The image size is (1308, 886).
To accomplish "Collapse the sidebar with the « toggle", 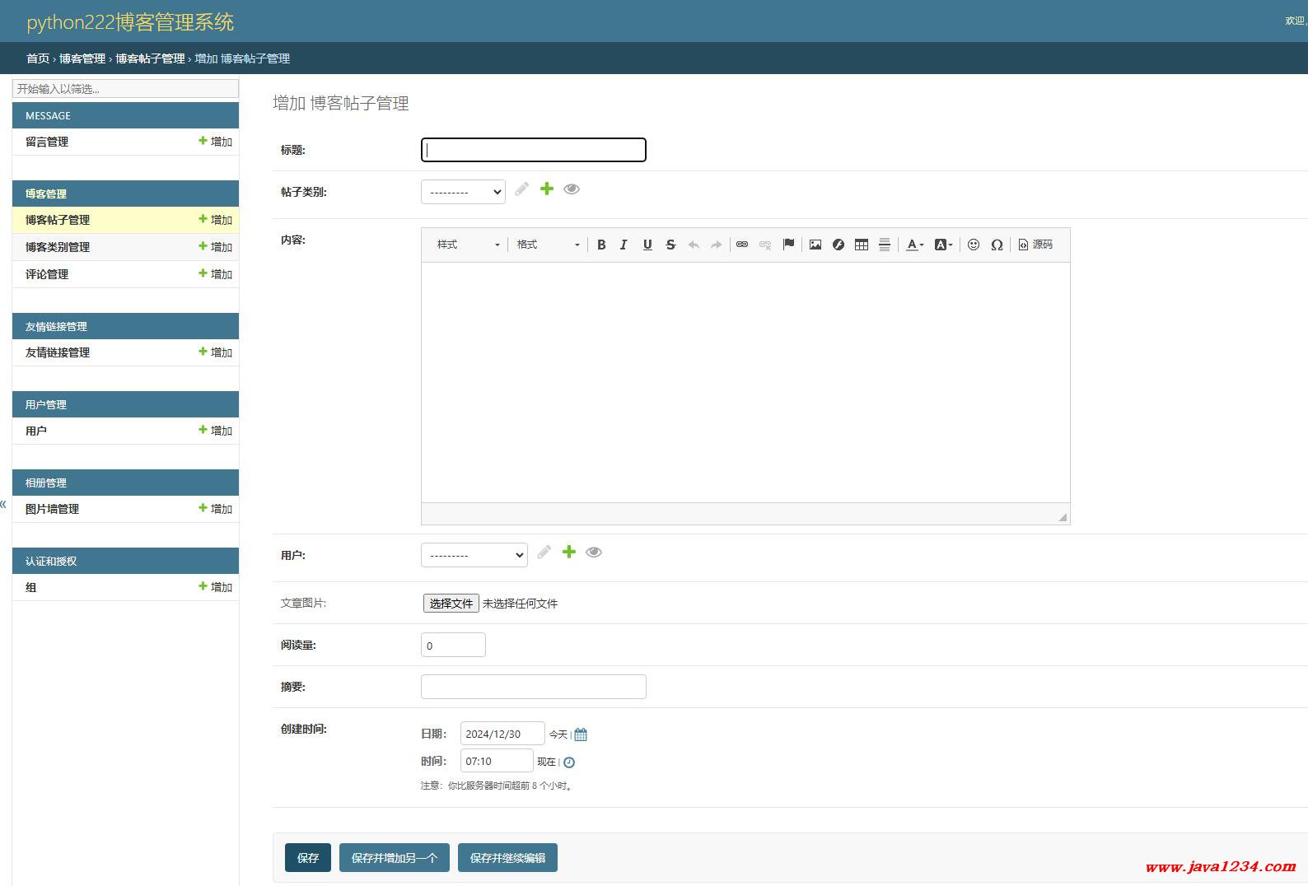I will pos(3,504).
